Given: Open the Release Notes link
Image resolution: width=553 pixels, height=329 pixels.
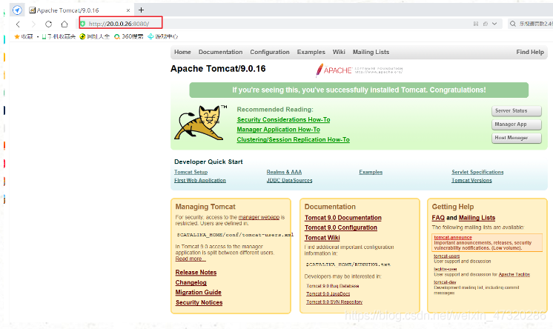Looking at the screenshot, I should tap(196, 273).
